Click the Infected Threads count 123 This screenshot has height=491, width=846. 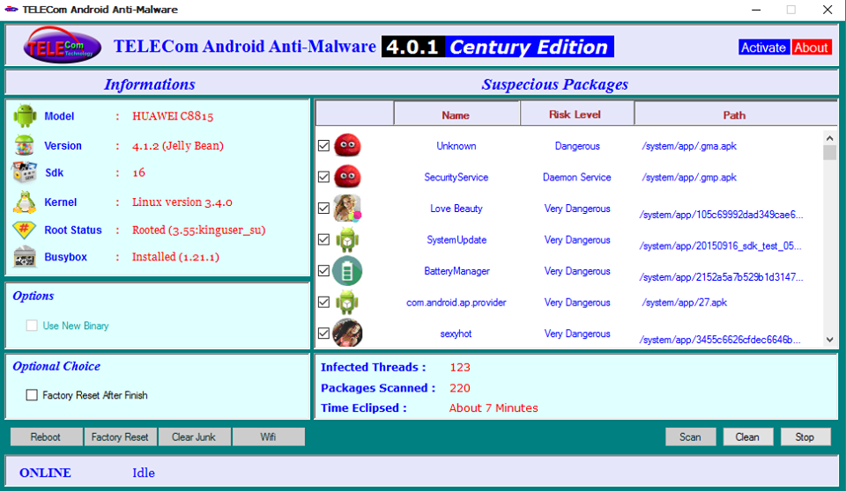tap(460, 368)
